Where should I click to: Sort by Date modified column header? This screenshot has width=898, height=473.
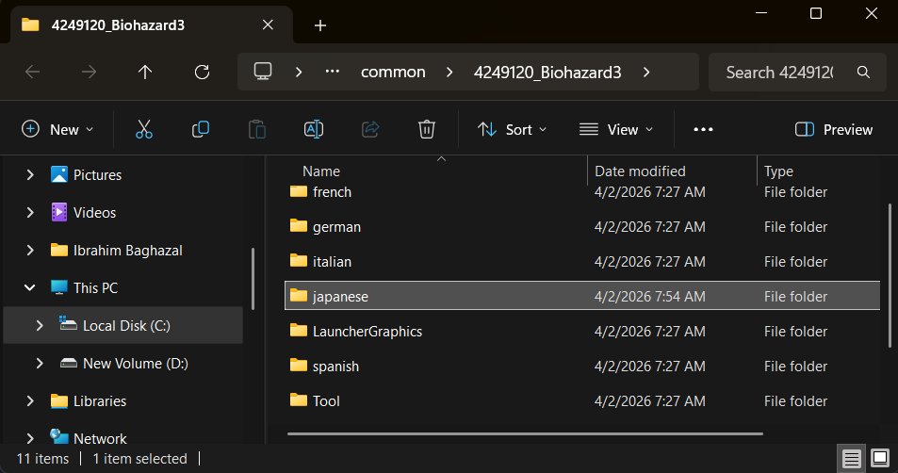(x=640, y=171)
